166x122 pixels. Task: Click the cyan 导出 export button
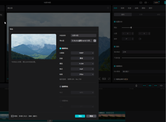(80, 116)
